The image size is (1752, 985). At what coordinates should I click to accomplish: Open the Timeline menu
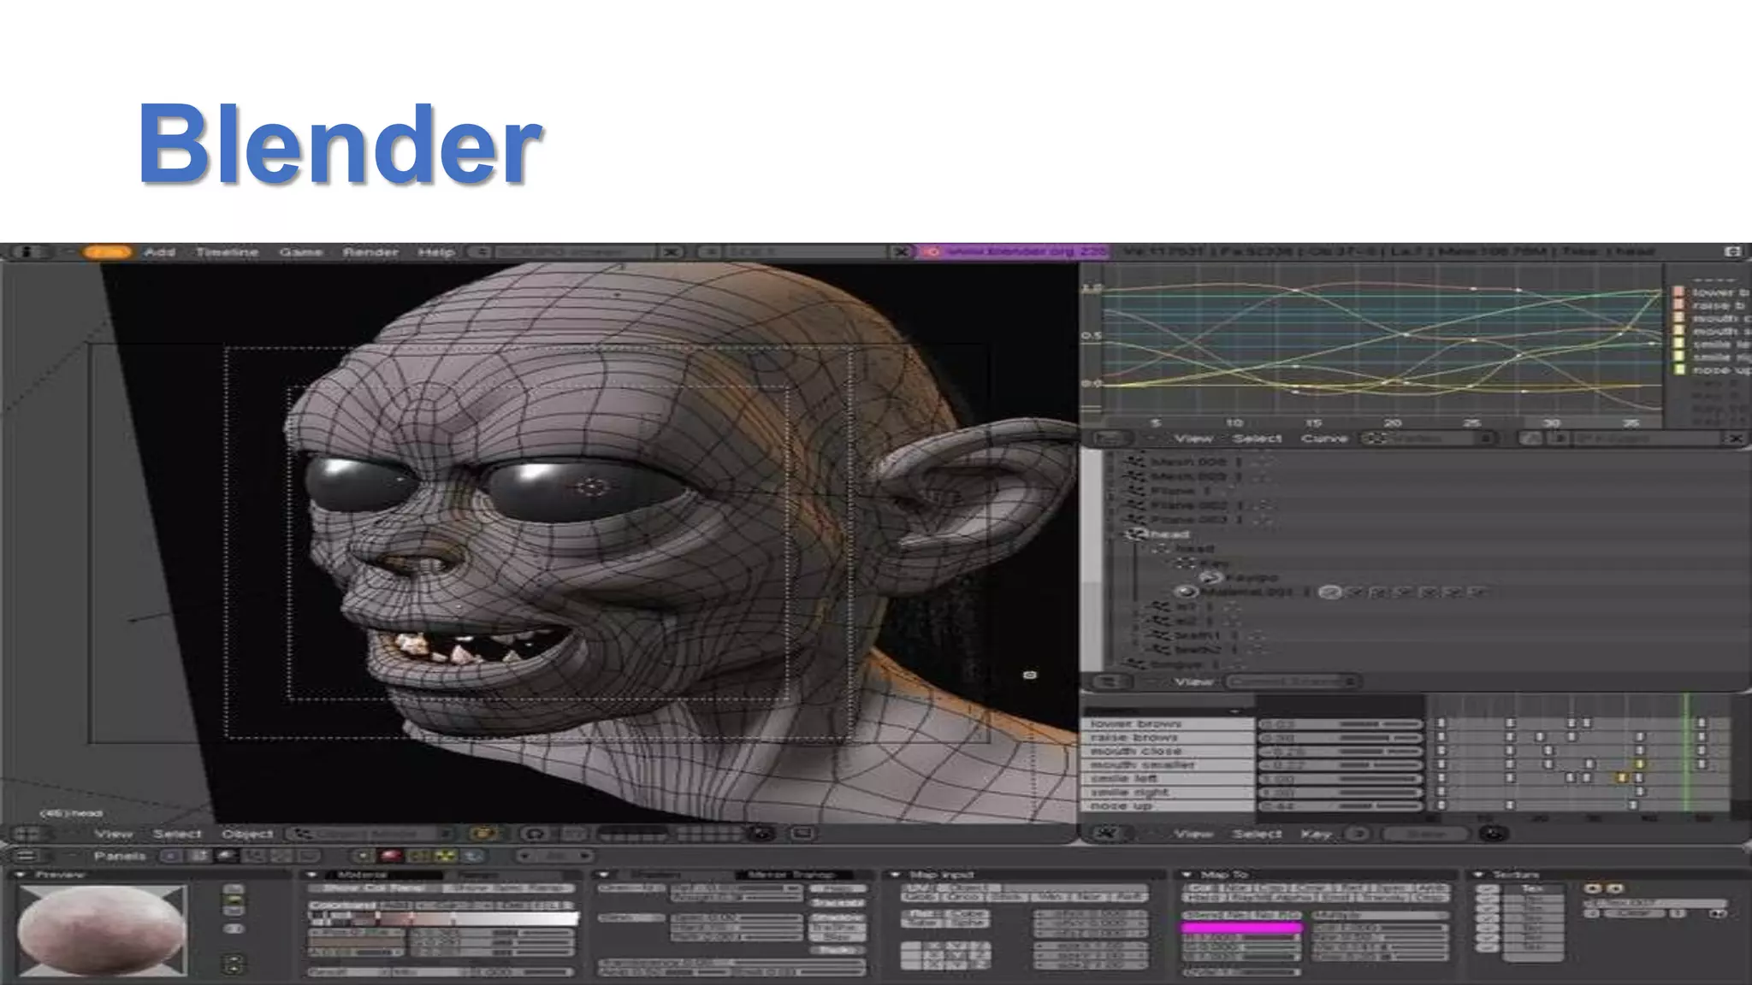click(227, 252)
